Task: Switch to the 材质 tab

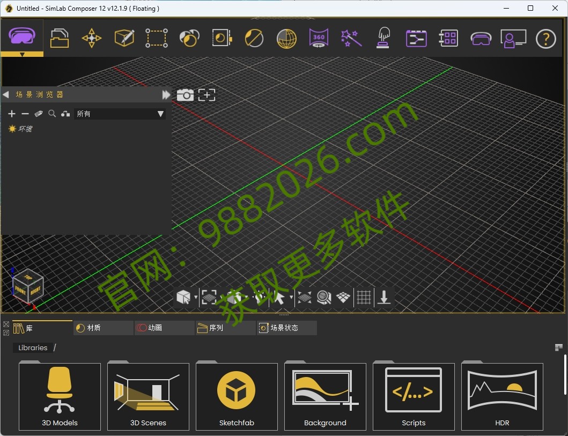Action: point(104,328)
